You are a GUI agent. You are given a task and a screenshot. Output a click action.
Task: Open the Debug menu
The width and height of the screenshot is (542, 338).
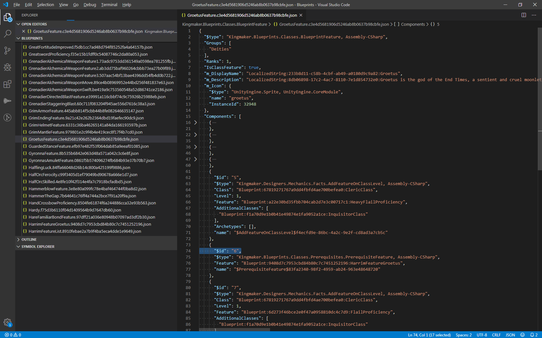click(x=90, y=5)
